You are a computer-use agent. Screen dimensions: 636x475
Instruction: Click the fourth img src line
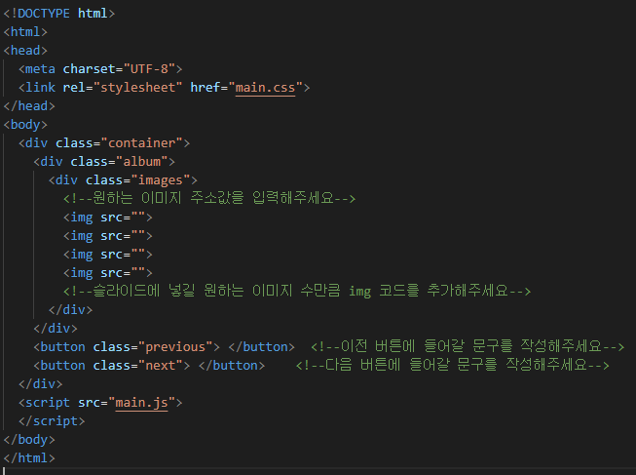pyautogui.click(x=107, y=273)
